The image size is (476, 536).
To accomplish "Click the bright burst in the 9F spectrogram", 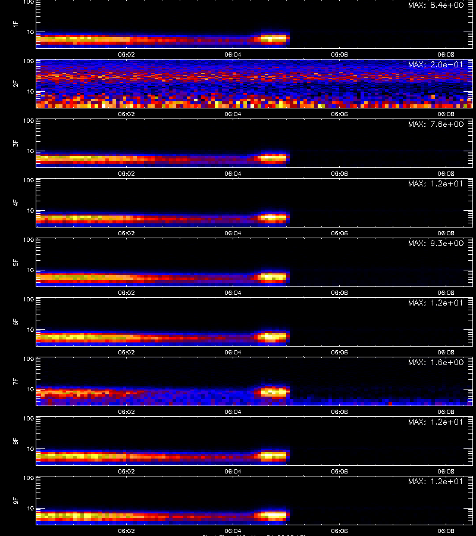I will coord(274,515).
